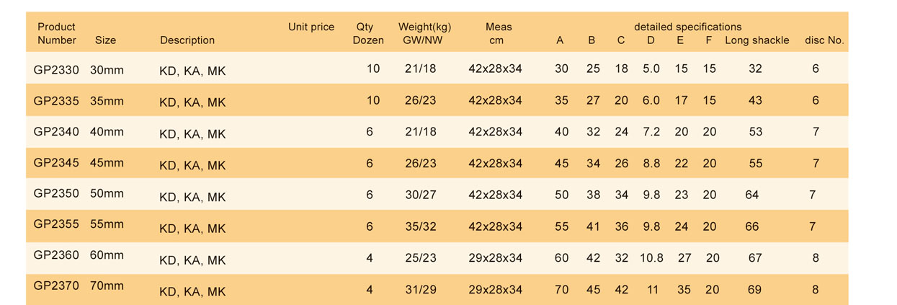The image size is (897, 305).
Task: Click the Product Number column header
Action: (56, 33)
